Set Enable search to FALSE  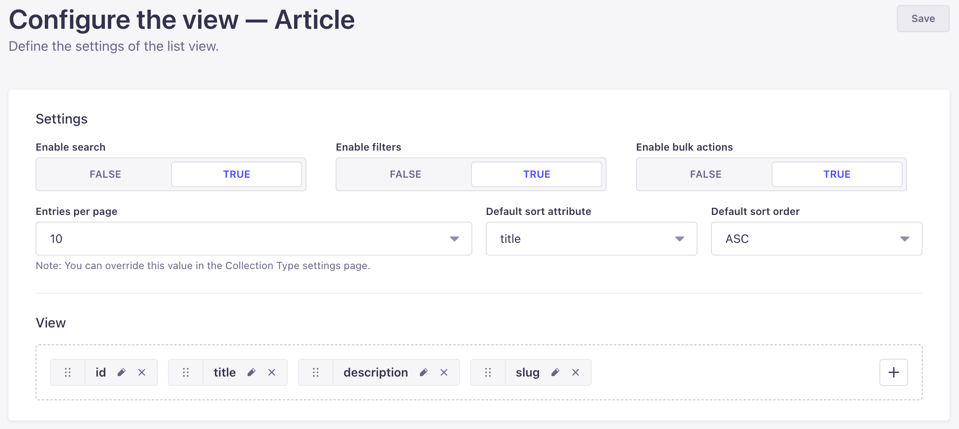pyautogui.click(x=105, y=174)
